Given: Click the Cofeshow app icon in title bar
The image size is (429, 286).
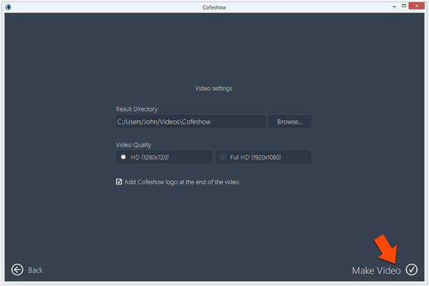Looking at the screenshot, I should [8, 7].
